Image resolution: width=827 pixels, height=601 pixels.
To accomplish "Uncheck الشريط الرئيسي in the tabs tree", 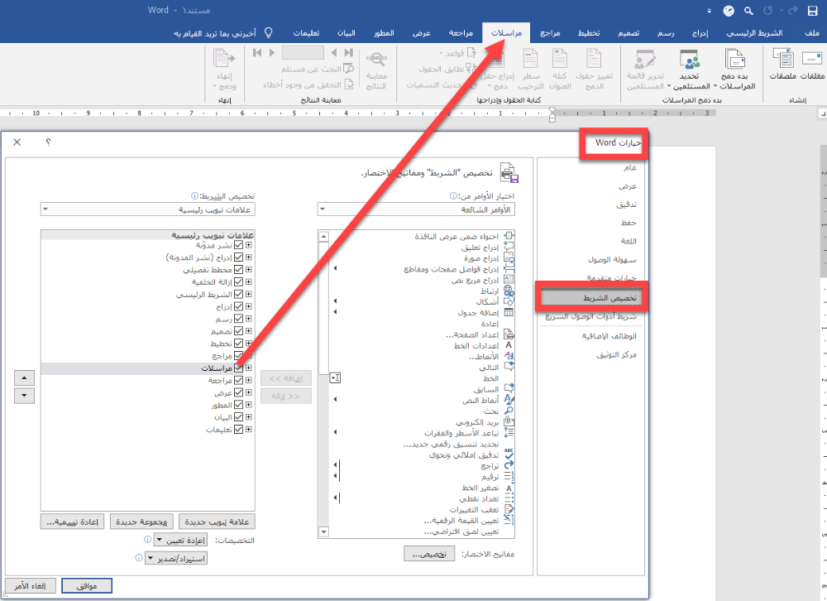I will [x=238, y=294].
